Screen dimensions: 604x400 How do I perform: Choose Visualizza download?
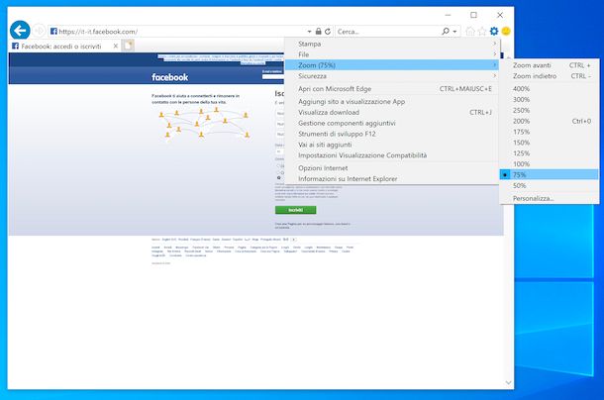click(x=392, y=113)
